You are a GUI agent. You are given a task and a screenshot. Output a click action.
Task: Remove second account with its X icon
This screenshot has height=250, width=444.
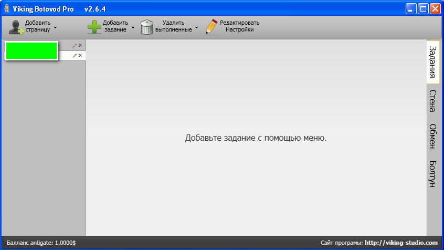80,55
